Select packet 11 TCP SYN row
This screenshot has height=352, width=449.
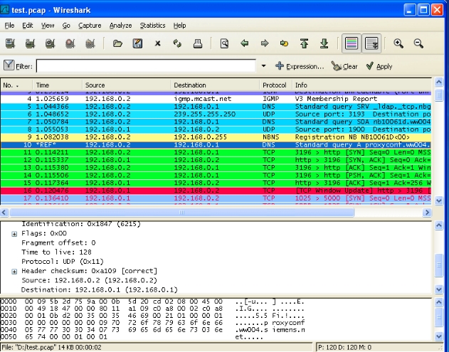216,152
